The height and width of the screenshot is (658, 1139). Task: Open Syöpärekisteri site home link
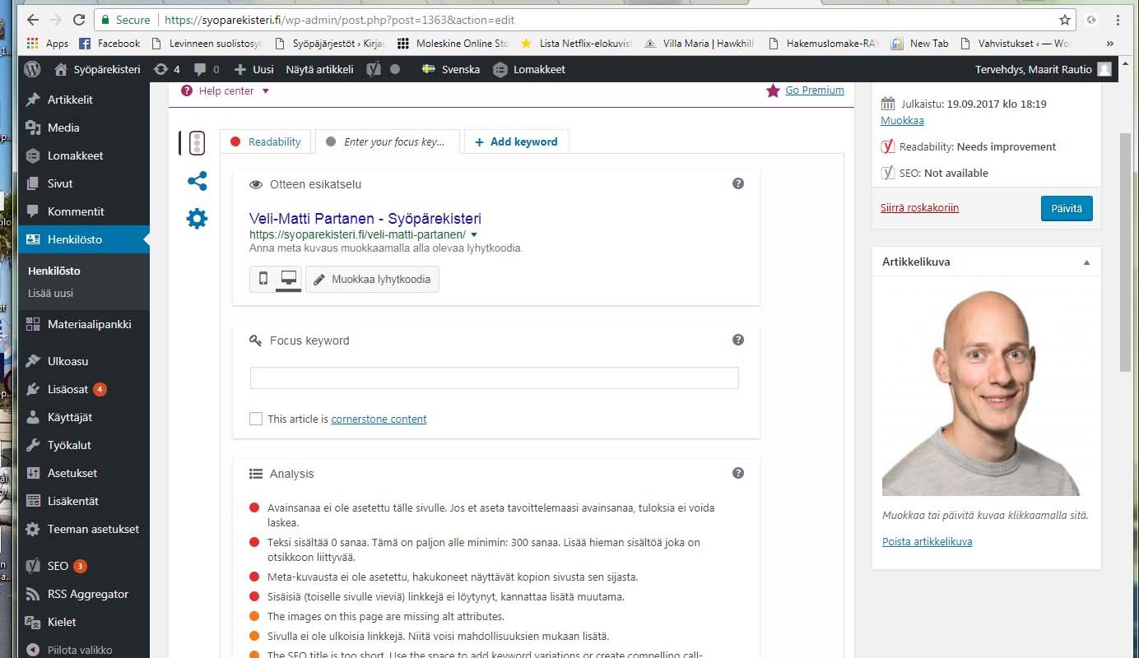98,69
